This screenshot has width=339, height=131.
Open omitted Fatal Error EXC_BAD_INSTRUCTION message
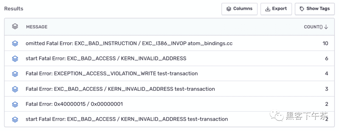(x=129, y=43)
